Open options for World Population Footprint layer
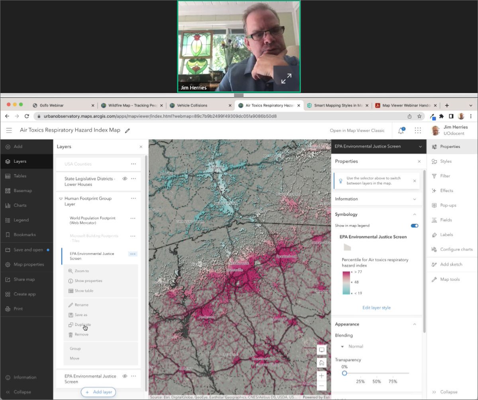 pyautogui.click(x=133, y=218)
